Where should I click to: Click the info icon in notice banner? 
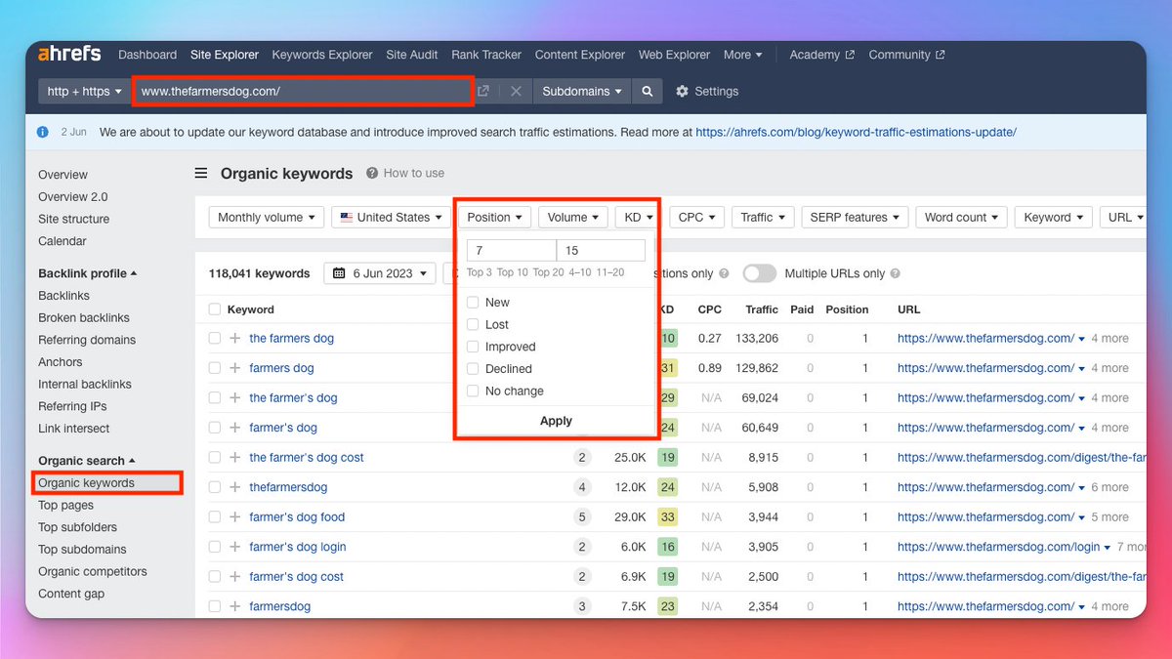[x=43, y=132]
